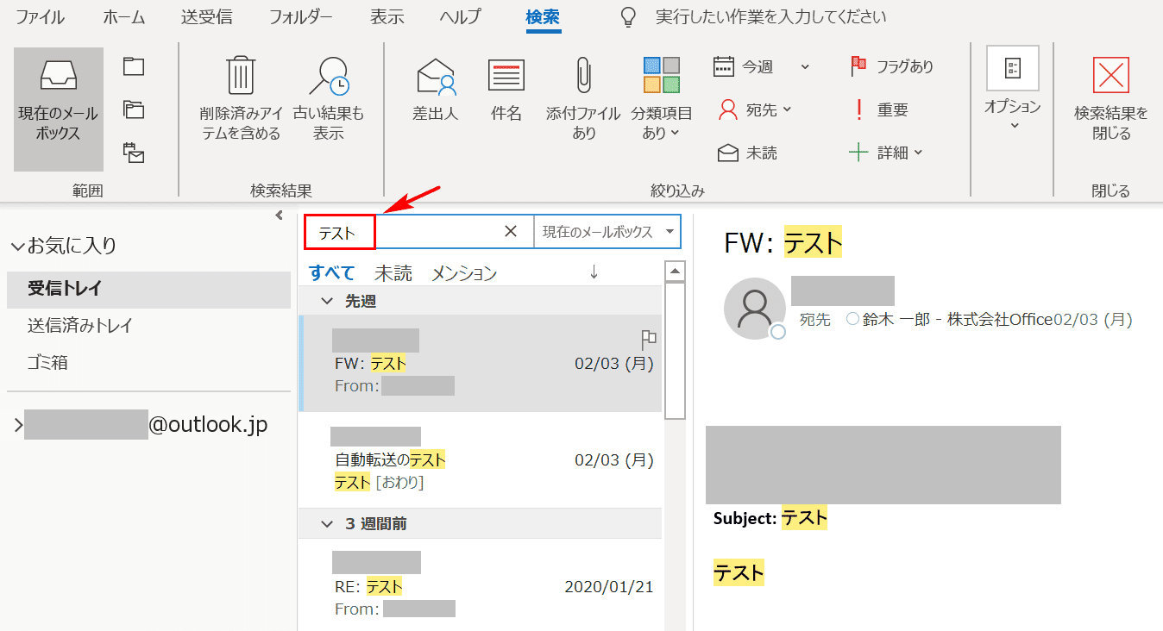Image resolution: width=1163 pixels, height=631 pixels.
Task: Click the sender avatar in reading pane
Action: (756, 309)
